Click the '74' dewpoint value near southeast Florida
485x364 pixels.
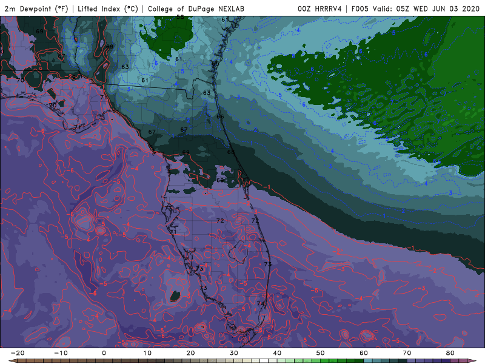click(261, 304)
